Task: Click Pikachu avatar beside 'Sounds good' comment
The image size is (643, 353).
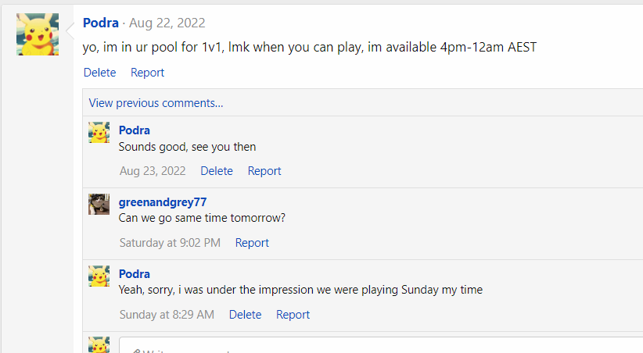Action: (99, 132)
